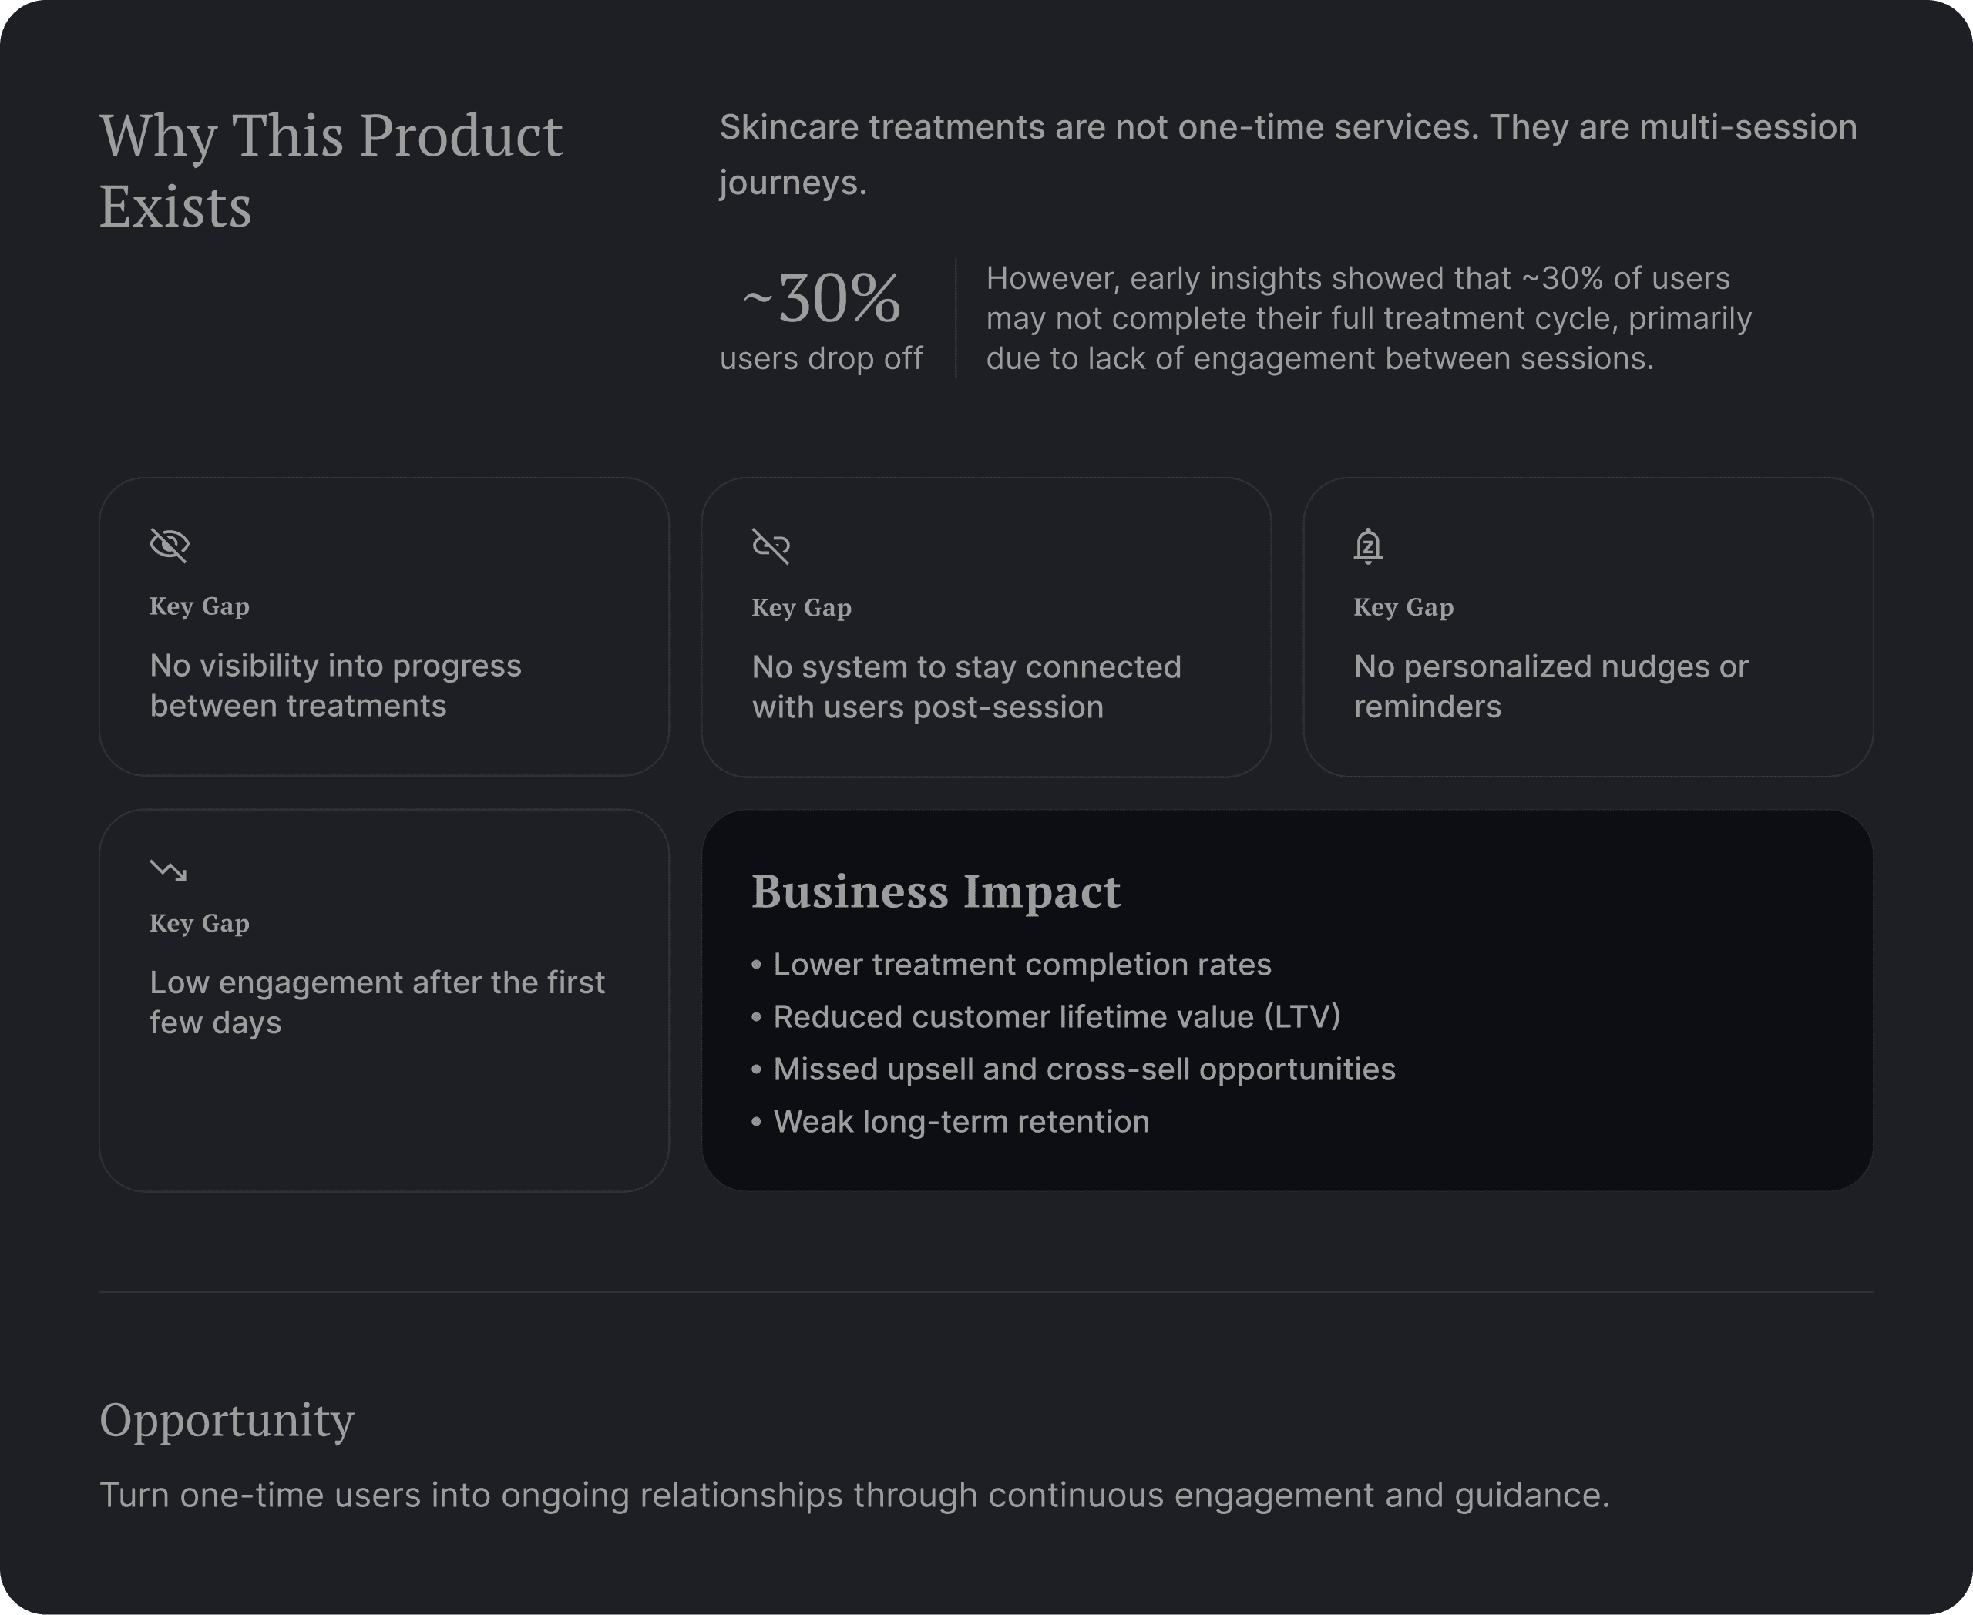Click 'Turn one-time users into ongoing relationships' sentence
1973x1615 pixels.
[853, 1495]
